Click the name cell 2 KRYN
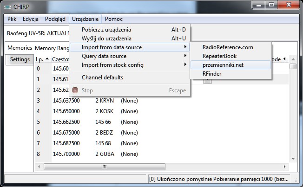The image size is (303, 187). click(105, 101)
